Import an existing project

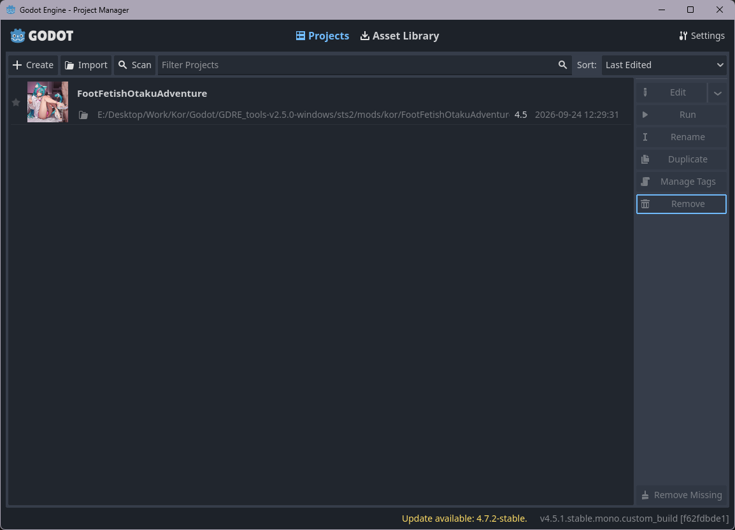86,65
